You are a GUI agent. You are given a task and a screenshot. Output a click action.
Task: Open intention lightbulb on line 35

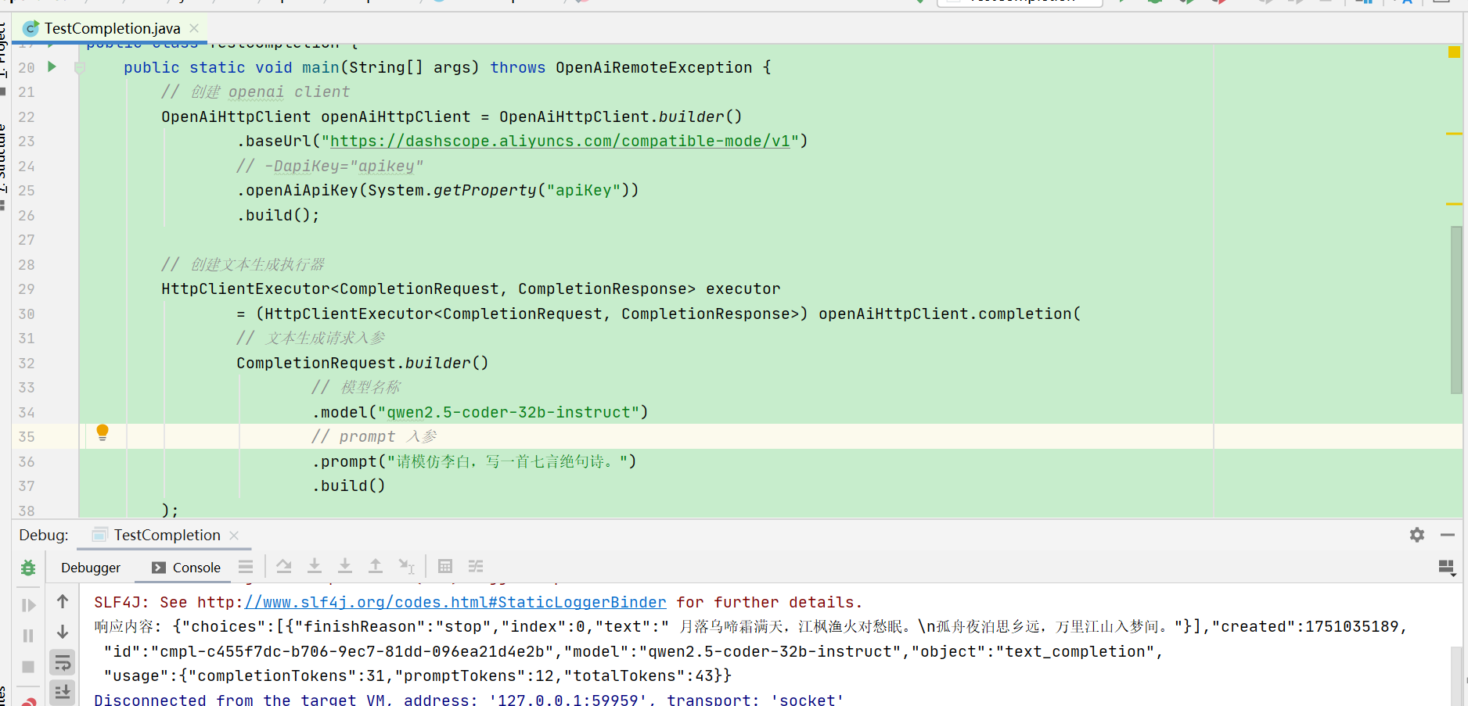click(102, 432)
